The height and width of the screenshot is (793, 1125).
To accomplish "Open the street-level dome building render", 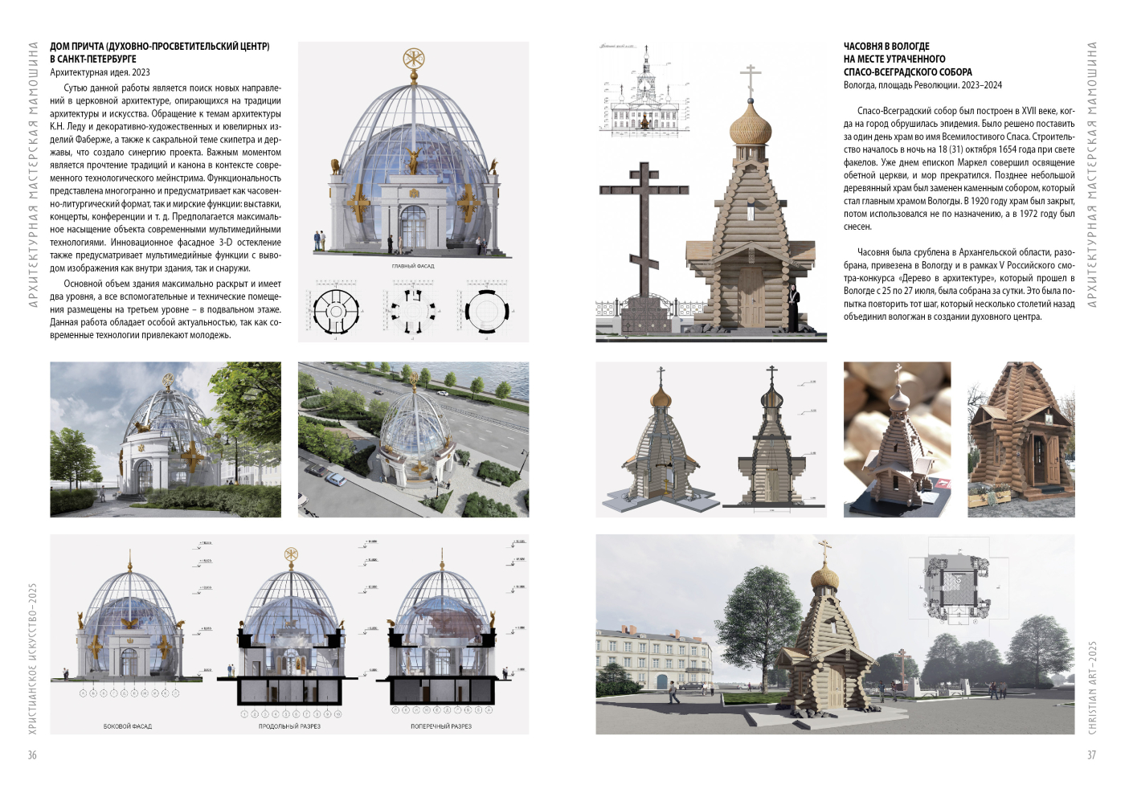I will (166, 439).
